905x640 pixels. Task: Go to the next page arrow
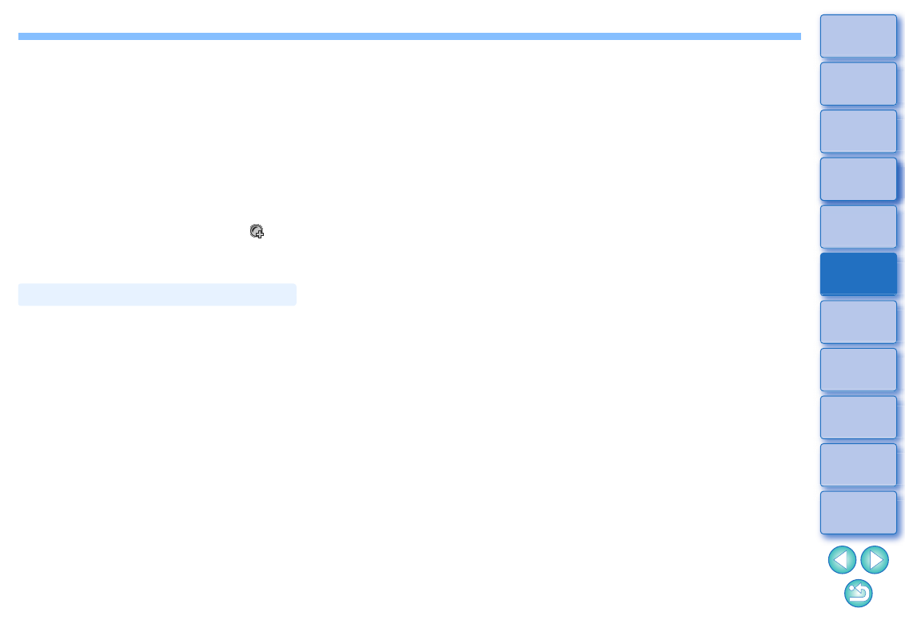coord(875,560)
